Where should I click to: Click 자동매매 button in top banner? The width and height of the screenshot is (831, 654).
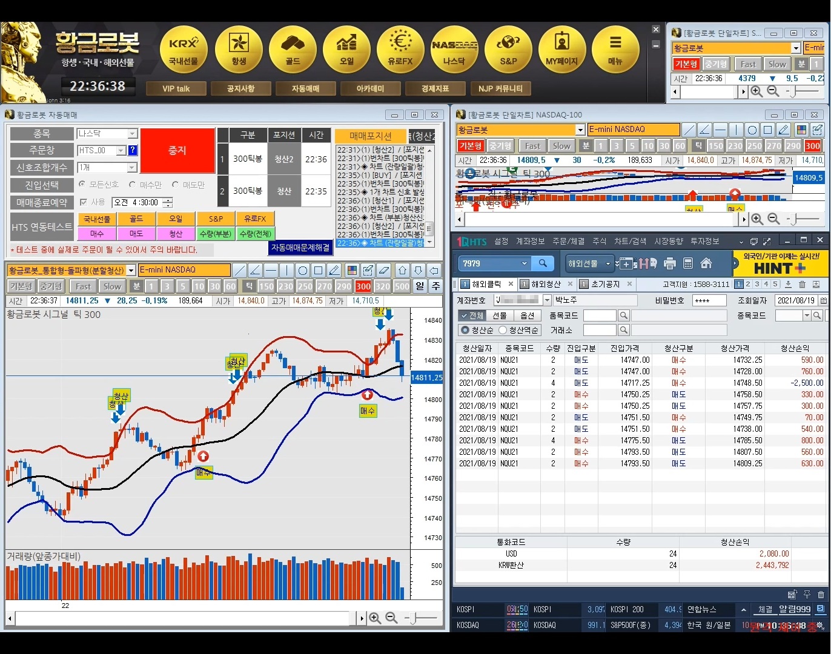(x=306, y=88)
